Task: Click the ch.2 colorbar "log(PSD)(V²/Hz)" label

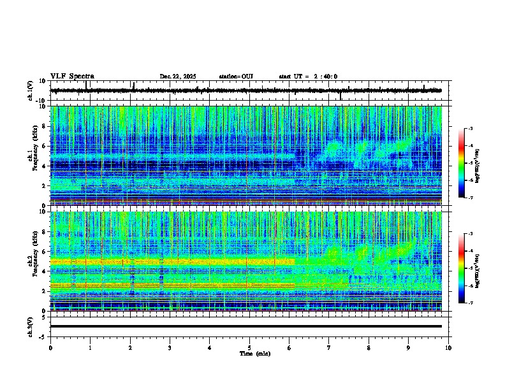Action: (478, 271)
